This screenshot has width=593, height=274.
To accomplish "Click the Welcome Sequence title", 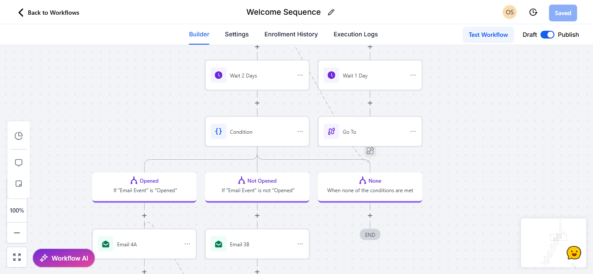I will [283, 12].
